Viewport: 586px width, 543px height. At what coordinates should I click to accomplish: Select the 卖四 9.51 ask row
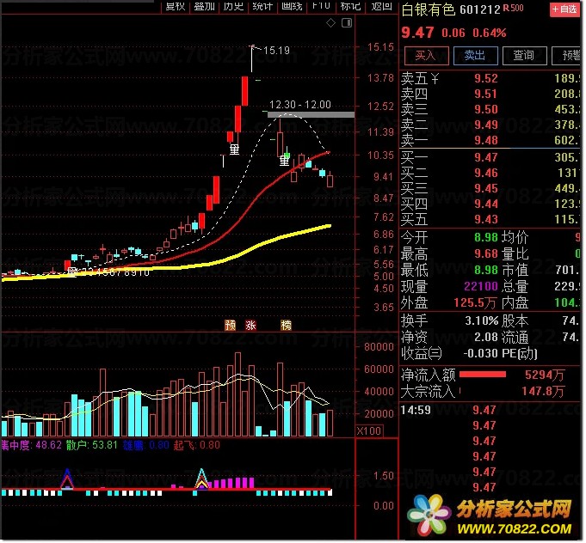click(490, 94)
